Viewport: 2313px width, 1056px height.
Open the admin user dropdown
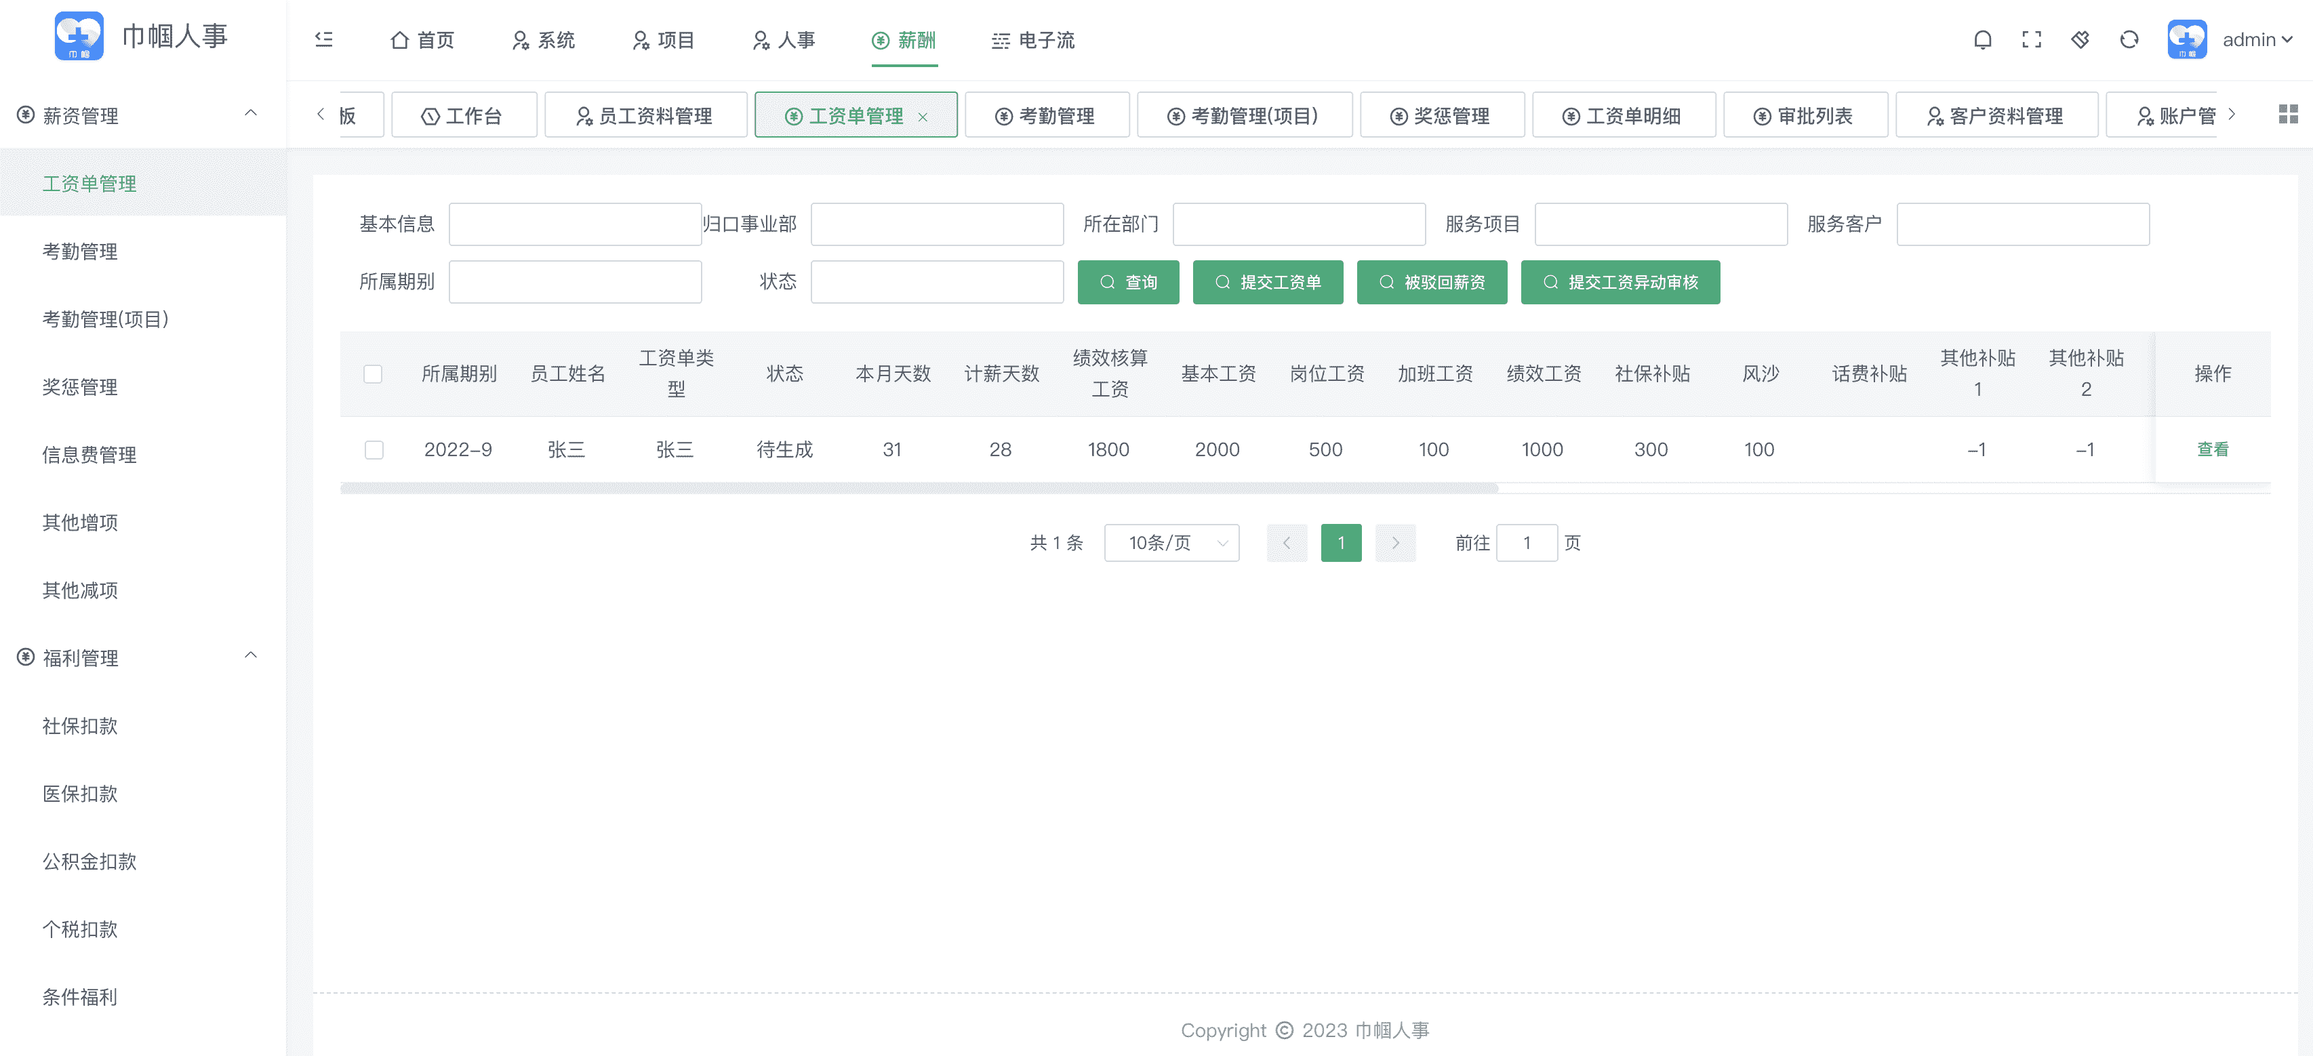(x=2257, y=39)
